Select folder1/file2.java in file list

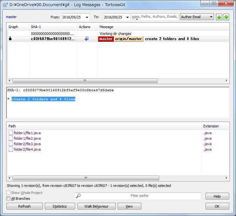pyautogui.click(x=27, y=138)
